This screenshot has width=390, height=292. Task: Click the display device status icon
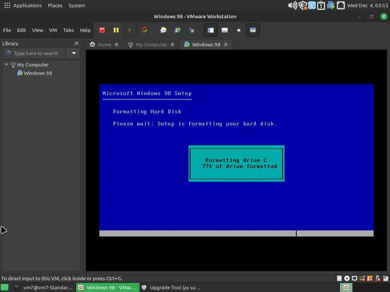click(x=355, y=278)
